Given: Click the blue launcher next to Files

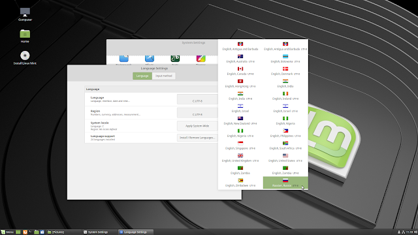Looking at the screenshot, I should [42, 232].
